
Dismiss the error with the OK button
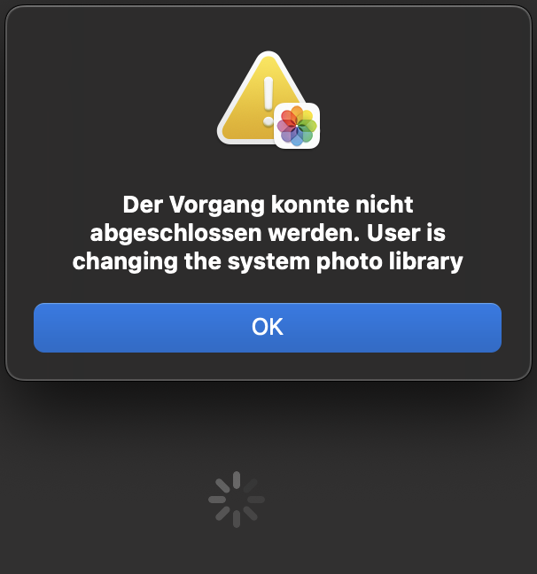coord(268,328)
